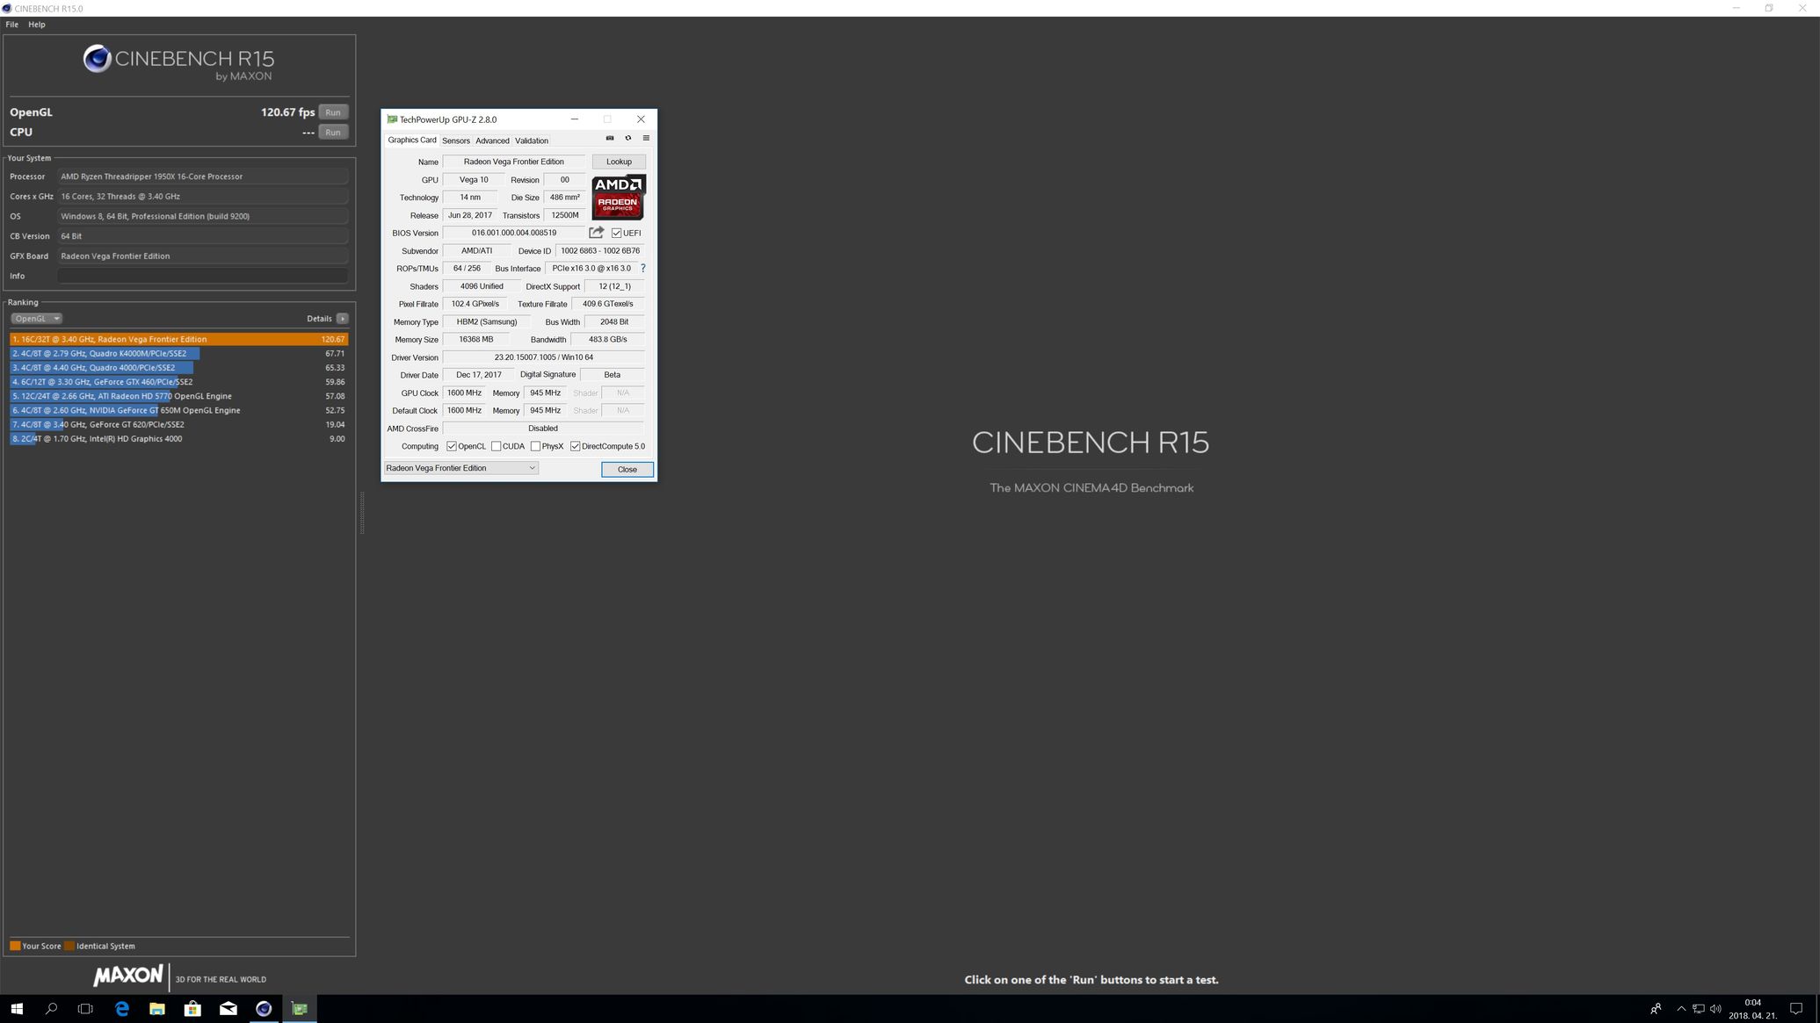Select ranking row Quadro K4000M

click(x=179, y=354)
